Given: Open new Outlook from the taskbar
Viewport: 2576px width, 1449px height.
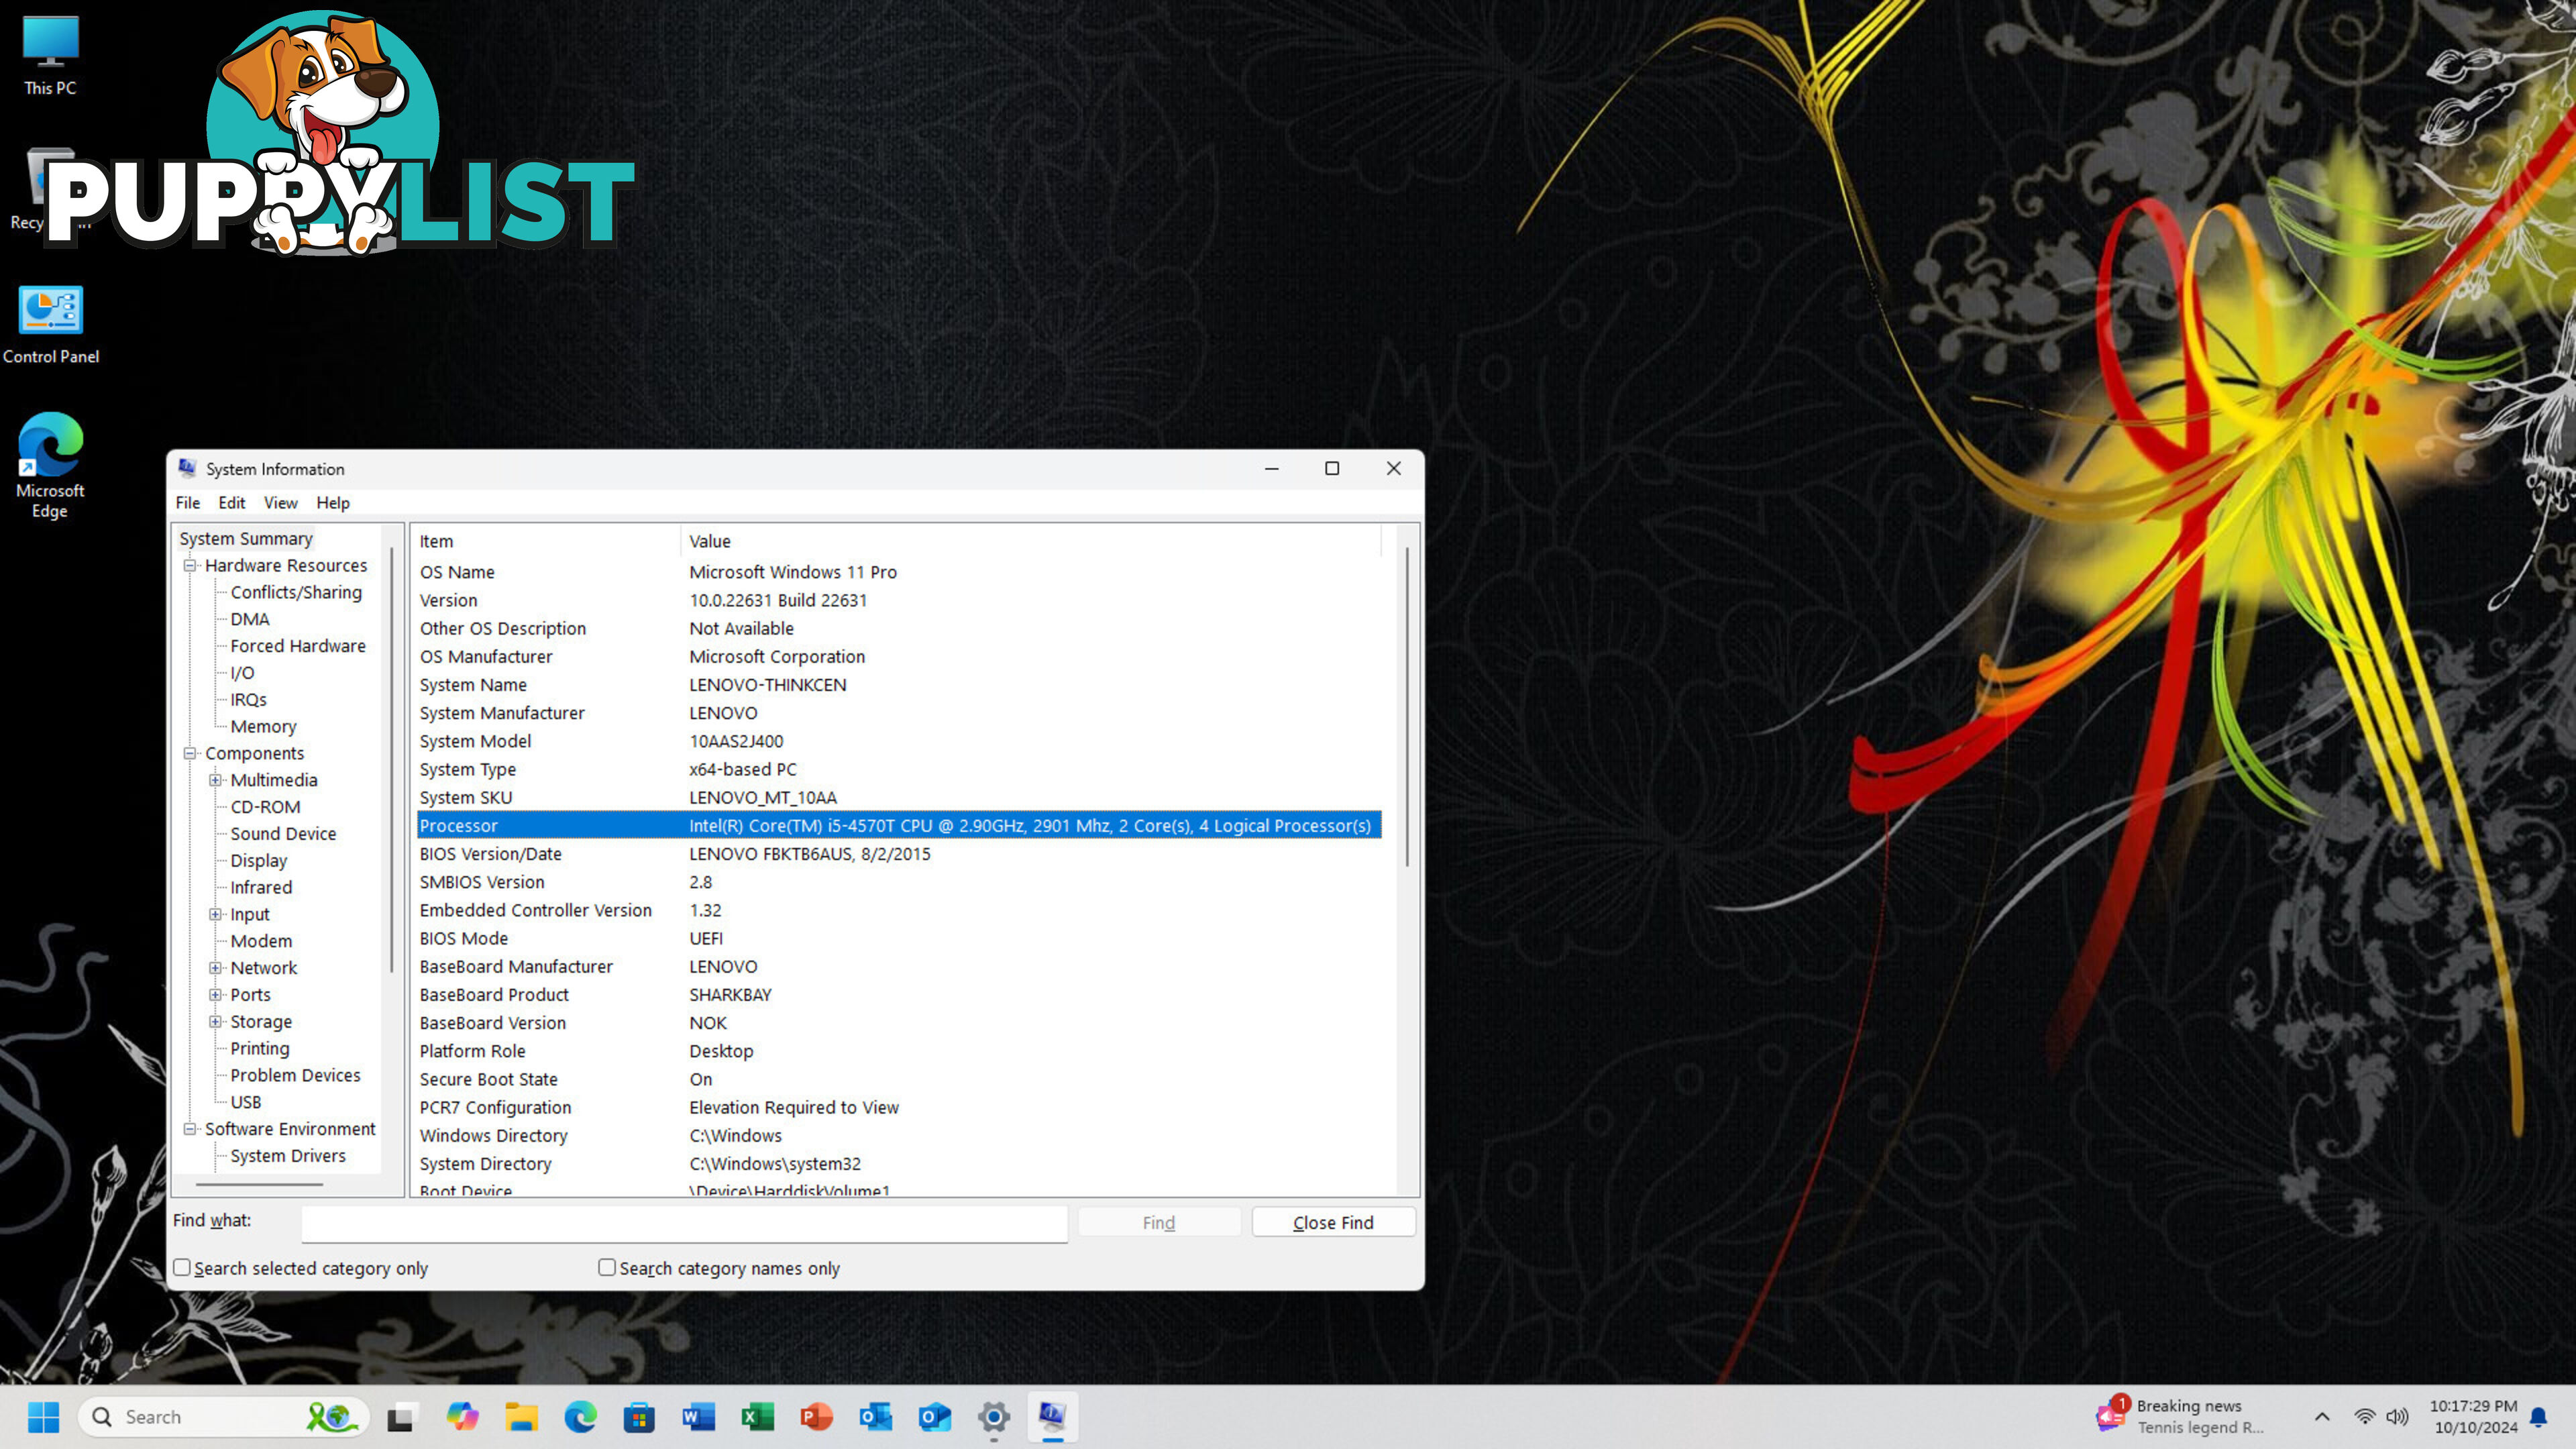Looking at the screenshot, I should tap(934, 1416).
